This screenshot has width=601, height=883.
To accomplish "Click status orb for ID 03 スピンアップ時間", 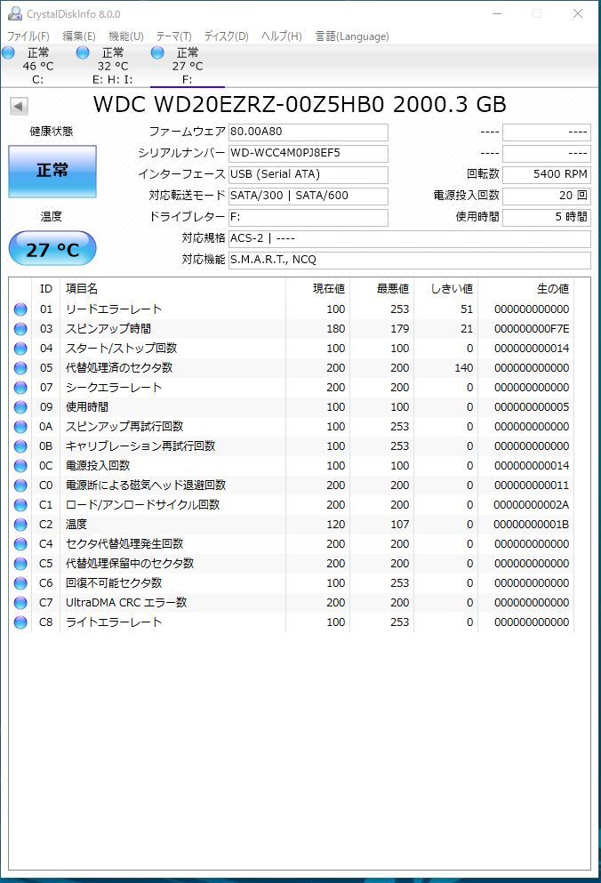I will click(x=20, y=329).
